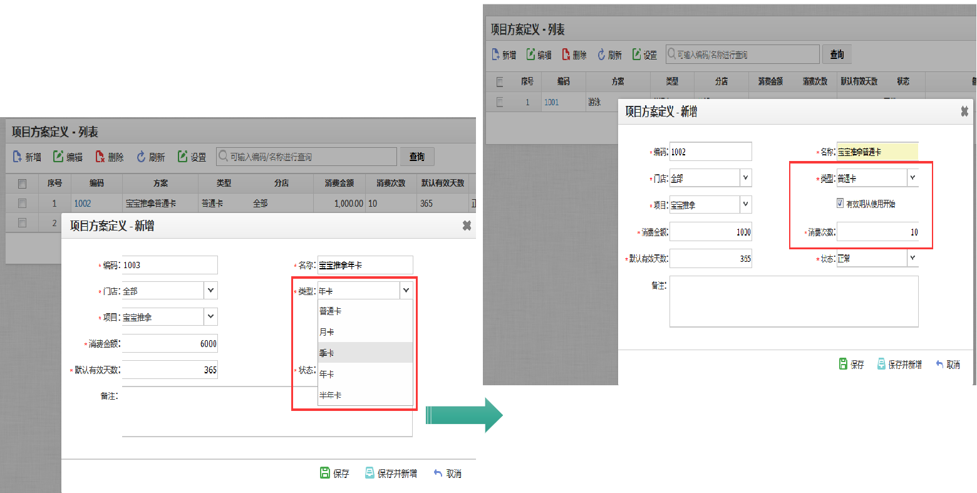Click 删除 icon in the list showing 游泳
This screenshot has height=493, width=977.
[566, 54]
